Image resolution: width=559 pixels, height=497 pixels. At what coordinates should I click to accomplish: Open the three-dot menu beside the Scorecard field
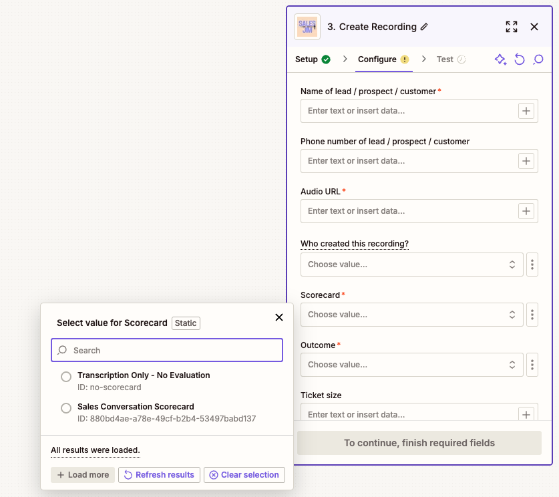tap(532, 315)
